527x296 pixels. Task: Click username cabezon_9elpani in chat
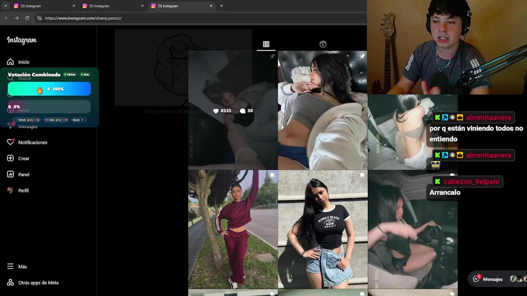tap(471, 181)
